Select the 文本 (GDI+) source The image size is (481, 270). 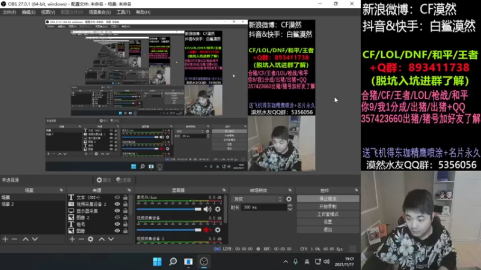88,197
